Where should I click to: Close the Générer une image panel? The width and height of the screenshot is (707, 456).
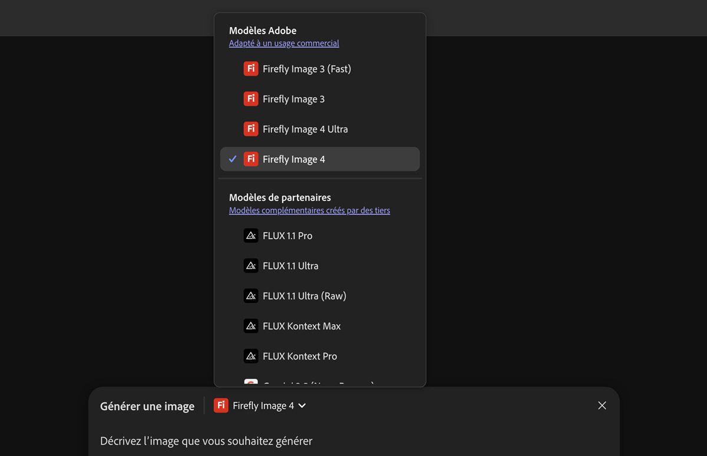[602, 405]
